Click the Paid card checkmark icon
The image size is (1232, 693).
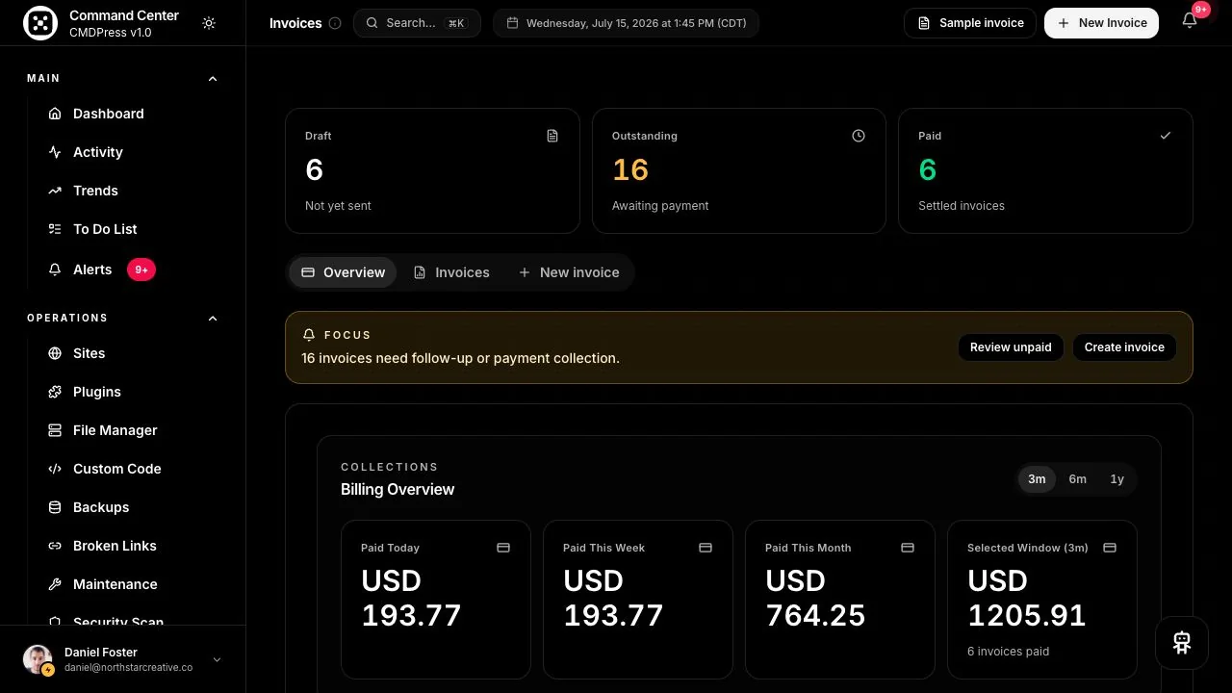[1166, 136]
